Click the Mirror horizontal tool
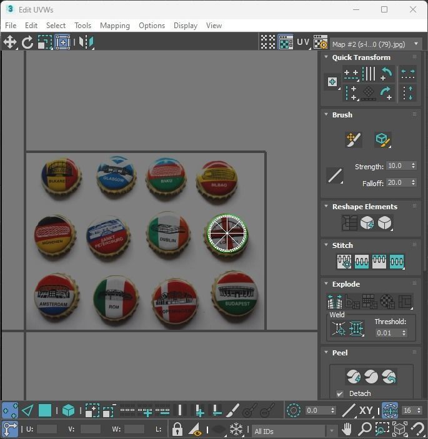 tap(86, 42)
